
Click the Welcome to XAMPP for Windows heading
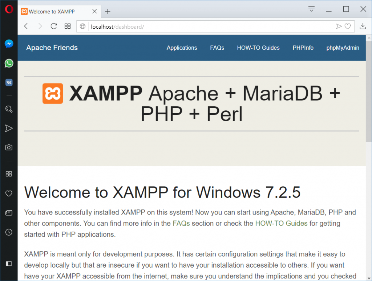[x=162, y=192]
